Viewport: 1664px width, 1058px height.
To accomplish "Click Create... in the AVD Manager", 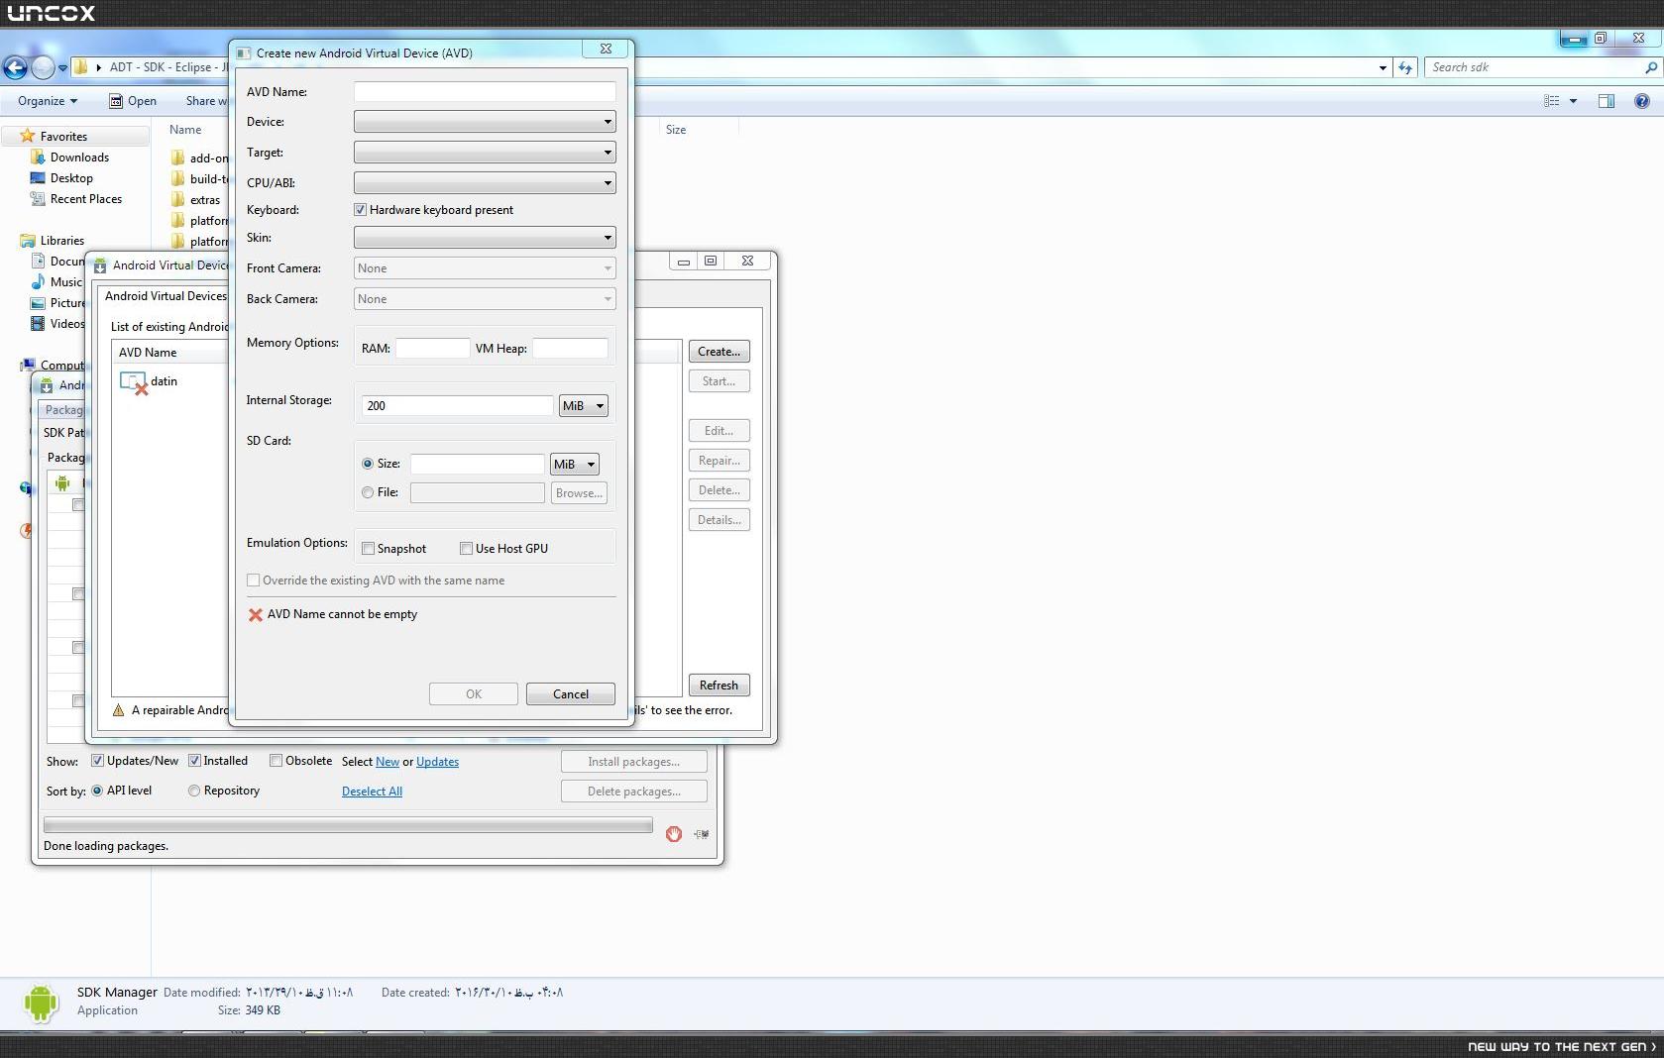I will click(720, 352).
